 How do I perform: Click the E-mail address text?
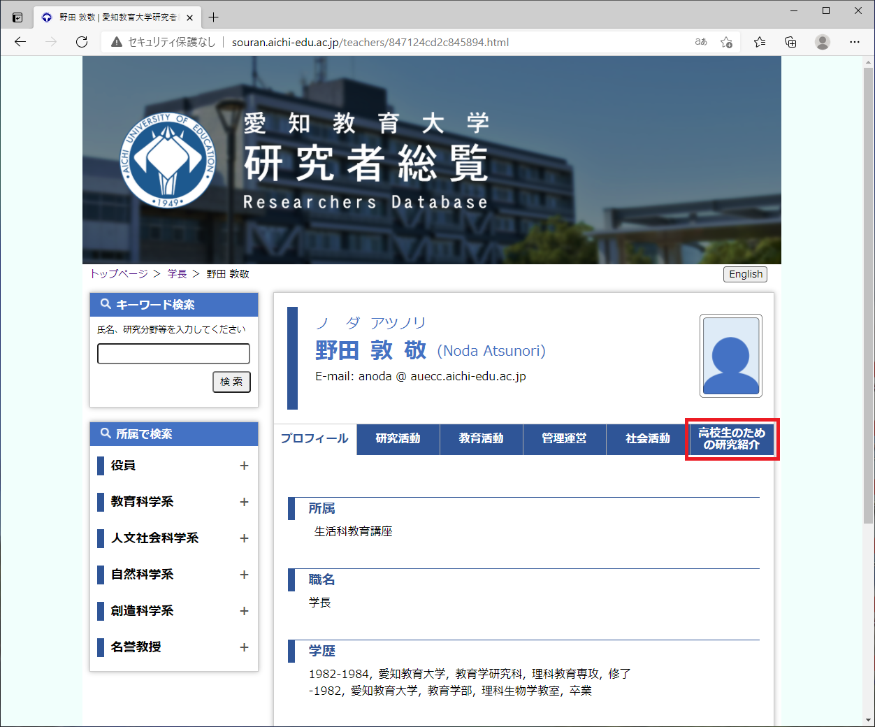tap(421, 376)
